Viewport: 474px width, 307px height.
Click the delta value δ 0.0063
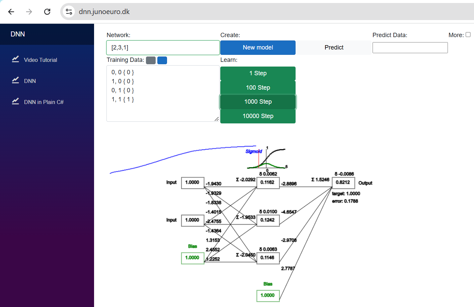click(x=268, y=249)
